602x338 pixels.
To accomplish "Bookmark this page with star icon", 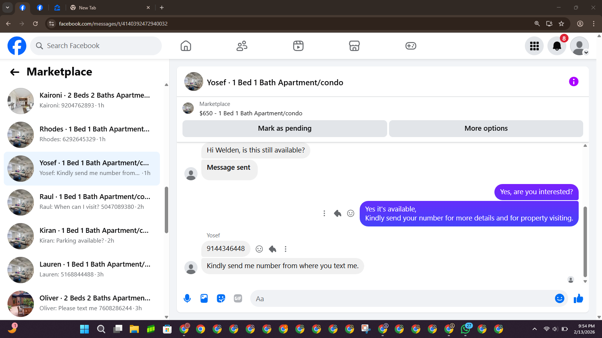I will (x=561, y=24).
